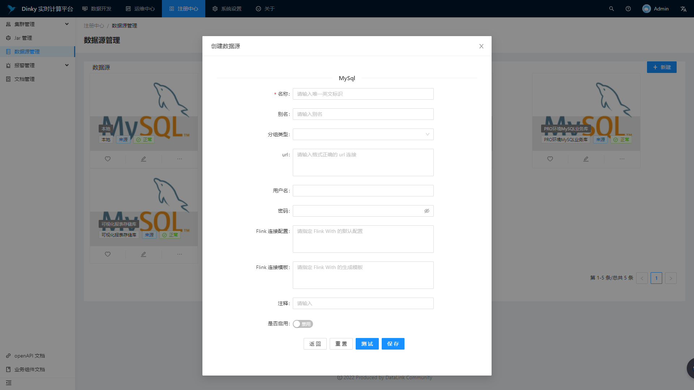Click the 重置 button
This screenshot has width=694, height=390.
(x=341, y=344)
